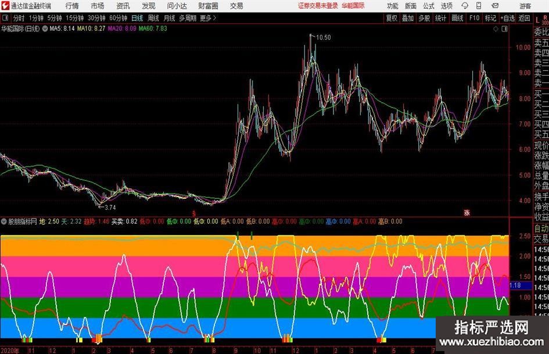Switch to the 60分钟 period
549x354 pixels.
tap(119, 18)
